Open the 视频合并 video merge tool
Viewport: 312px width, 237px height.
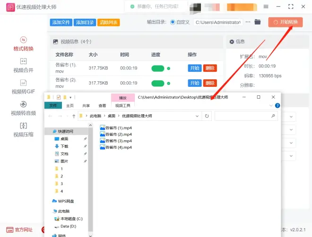click(23, 65)
